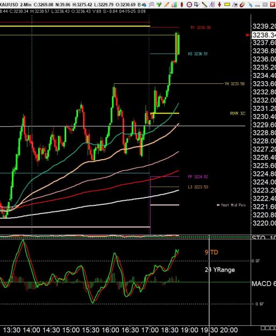Select the orange pencil drawing tool
This screenshot has height=336, width=276.
pyautogui.click(x=166, y=4)
